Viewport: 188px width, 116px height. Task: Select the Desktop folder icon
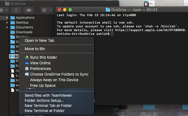(x=13, y=23)
